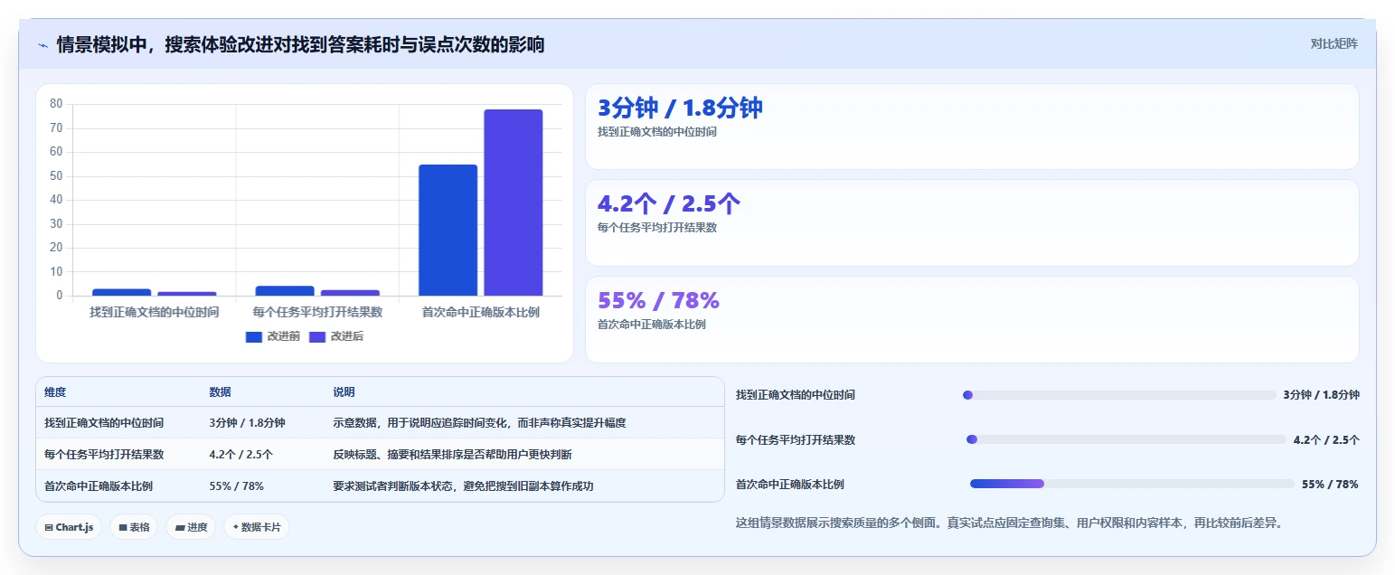Click the 3分钟 / 1.8分钟 stat card heading
Viewport: 1395px width, 575px height.
[x=680, y=108]
